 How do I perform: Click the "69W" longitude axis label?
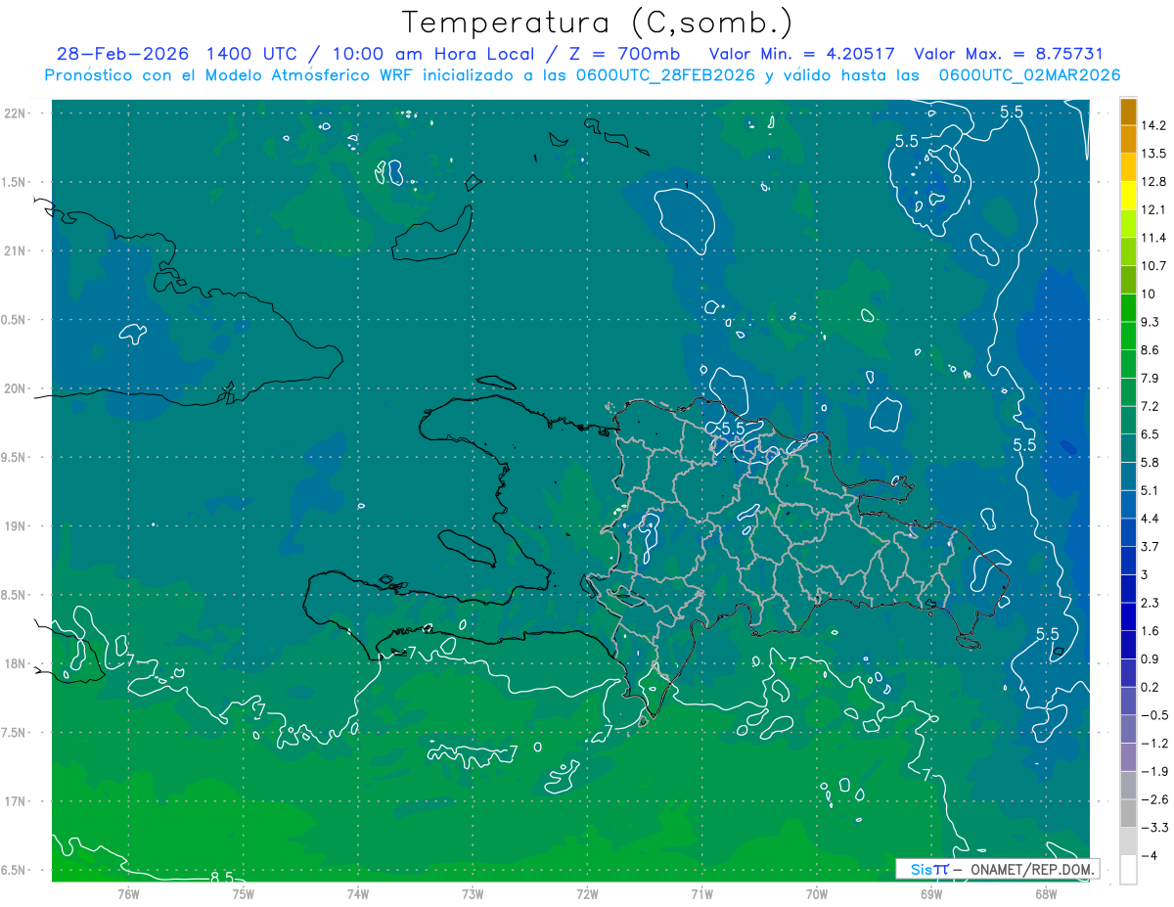click(x=931, y=893)
